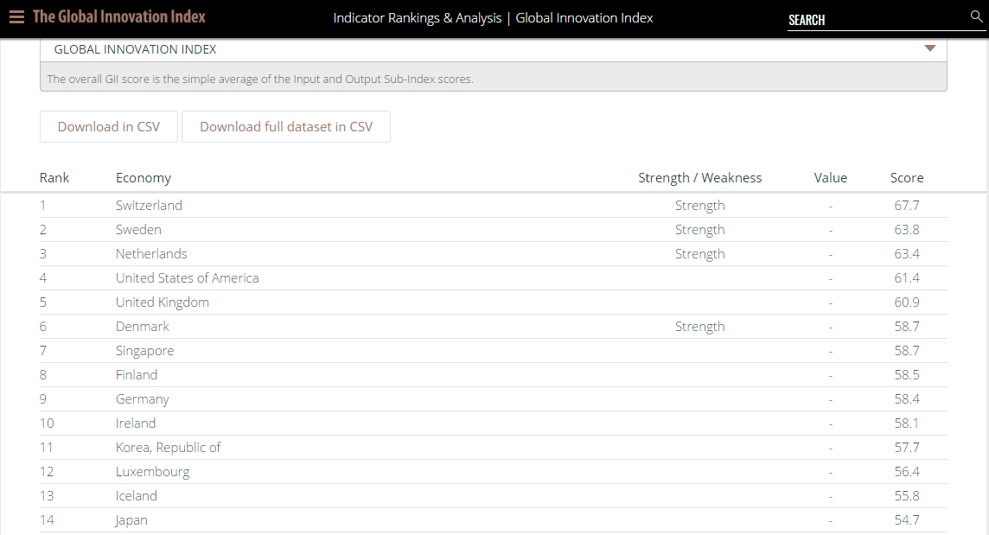This screenshot has height=535, width=989.
Task: Click the search magnifier icon
Action: tap(976, 16)
